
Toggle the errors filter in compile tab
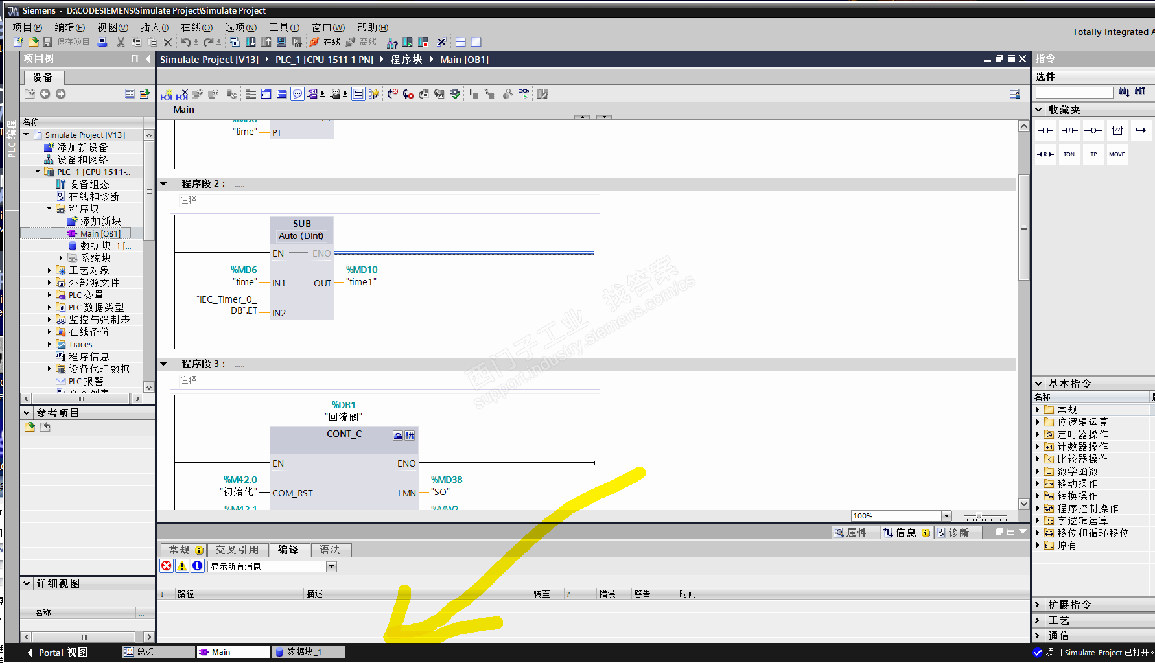(167, 566)
